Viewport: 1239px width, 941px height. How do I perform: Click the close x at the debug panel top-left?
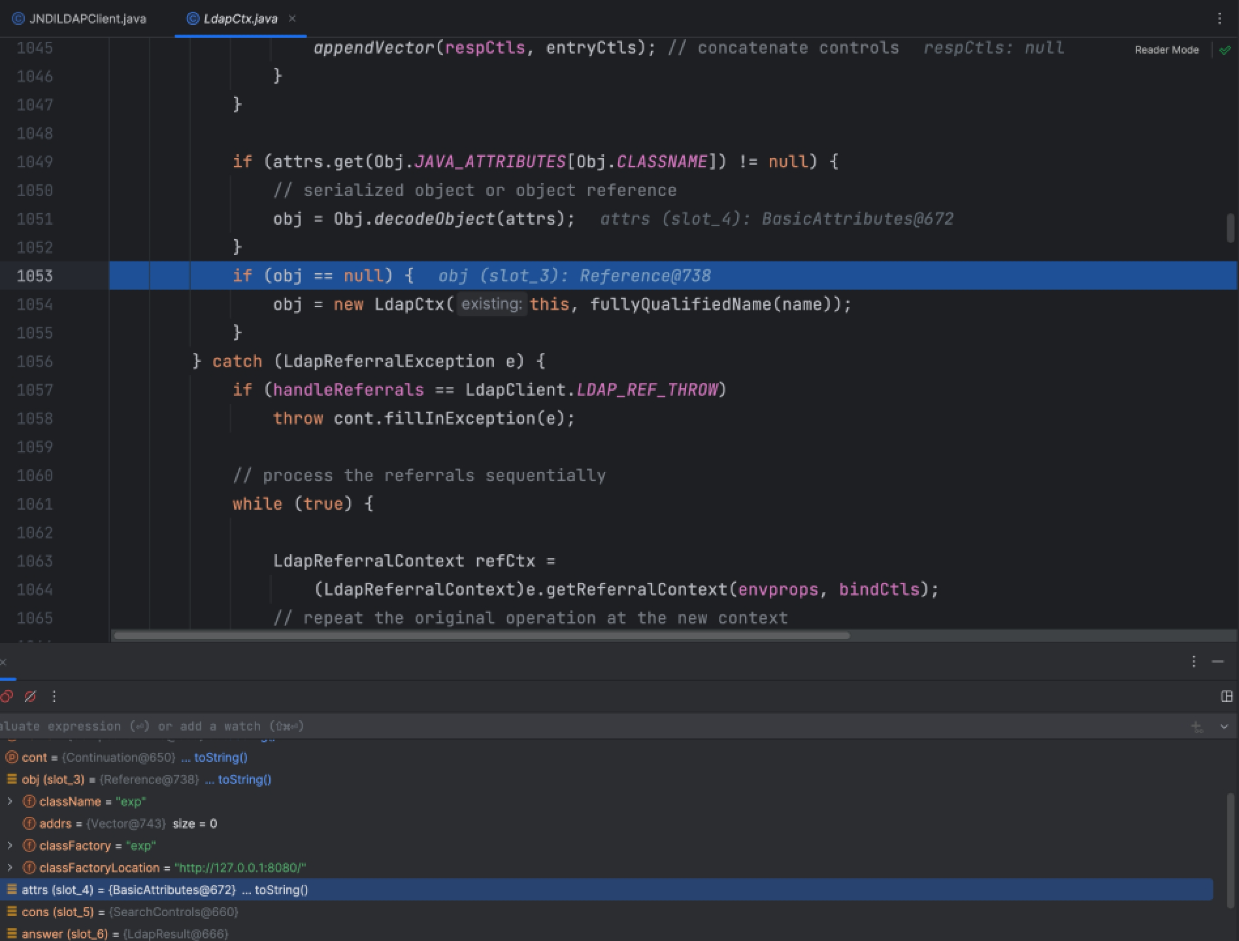pos(3,661)
